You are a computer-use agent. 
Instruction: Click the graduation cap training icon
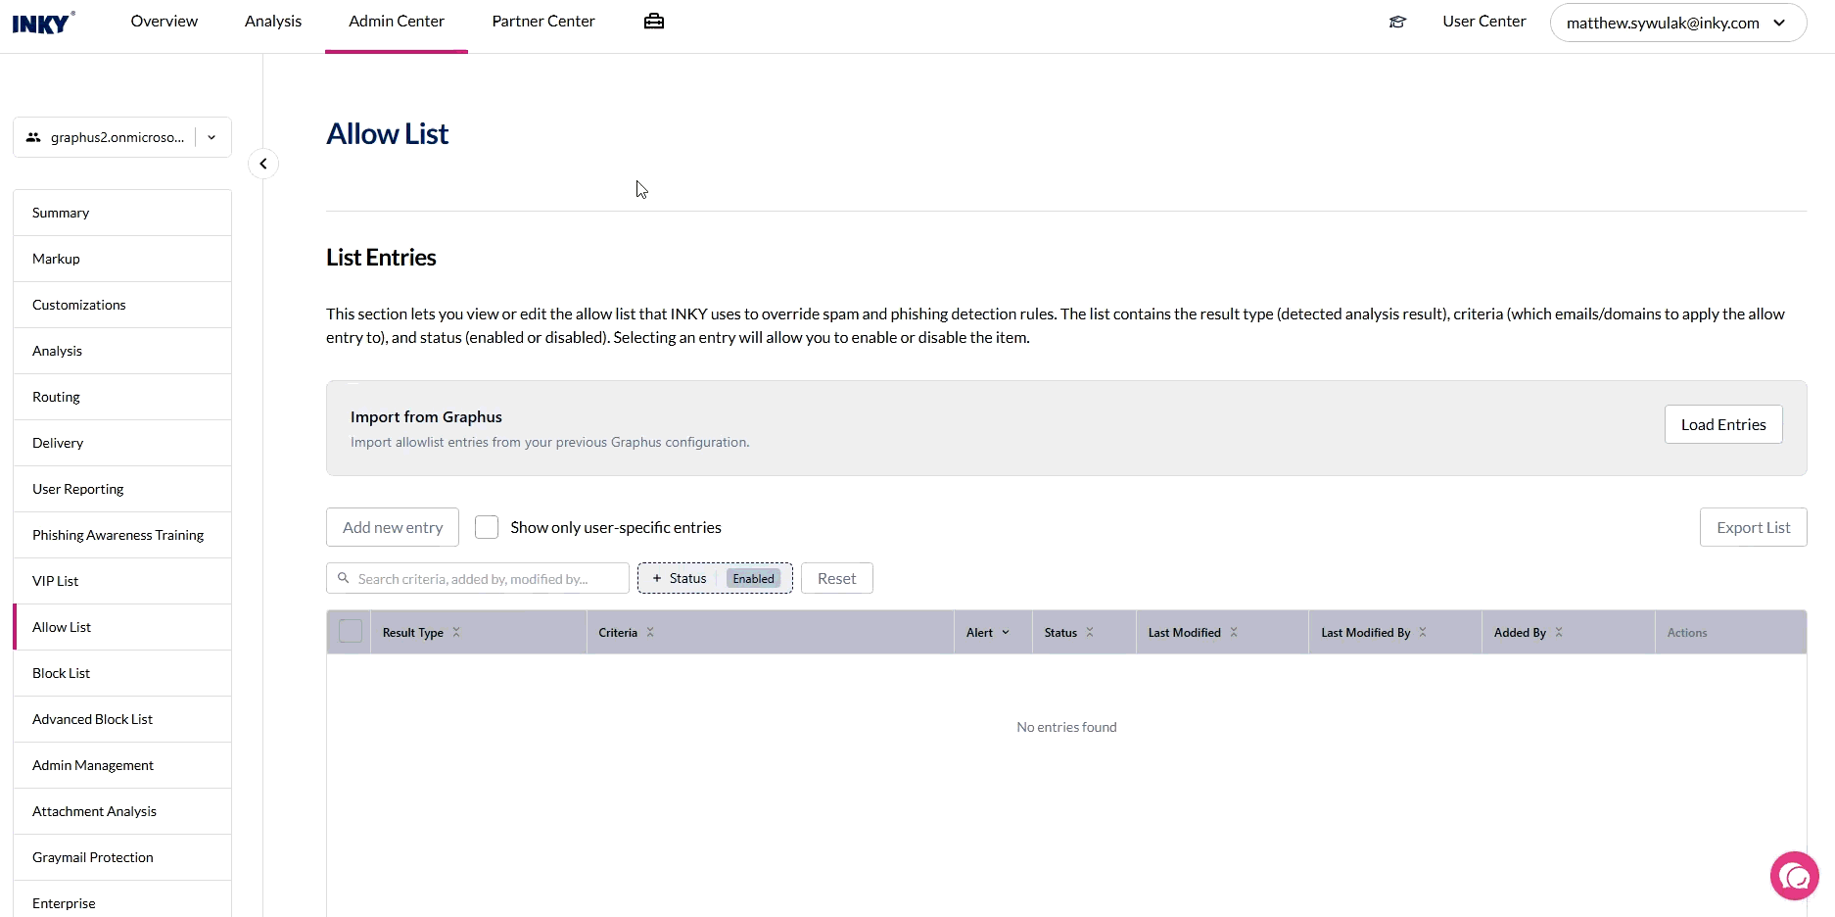[1397, 22]
